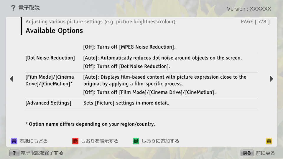Click the PAGE [ 7/8 ] indicator

[255, 21]
